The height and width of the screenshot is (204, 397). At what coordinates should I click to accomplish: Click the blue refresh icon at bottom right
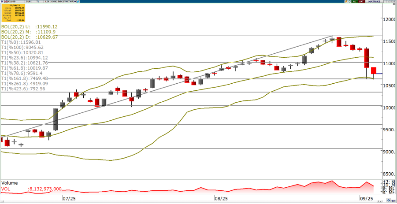coord(388,201)
